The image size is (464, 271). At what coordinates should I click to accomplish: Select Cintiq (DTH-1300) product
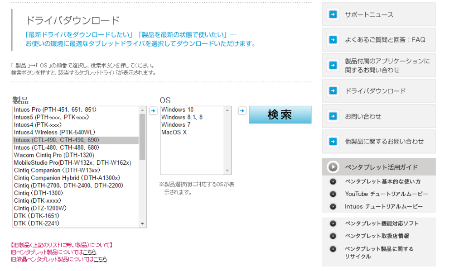coord(76,193)
